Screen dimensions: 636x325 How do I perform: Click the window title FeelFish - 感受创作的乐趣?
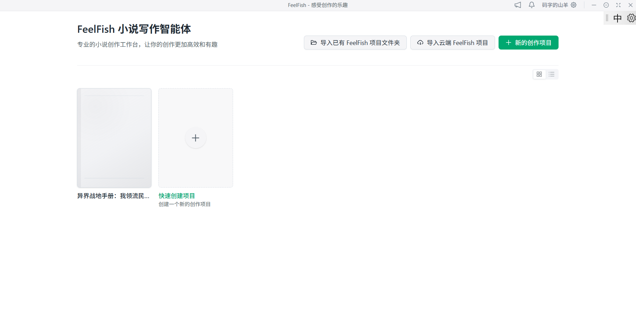[318, 5]
